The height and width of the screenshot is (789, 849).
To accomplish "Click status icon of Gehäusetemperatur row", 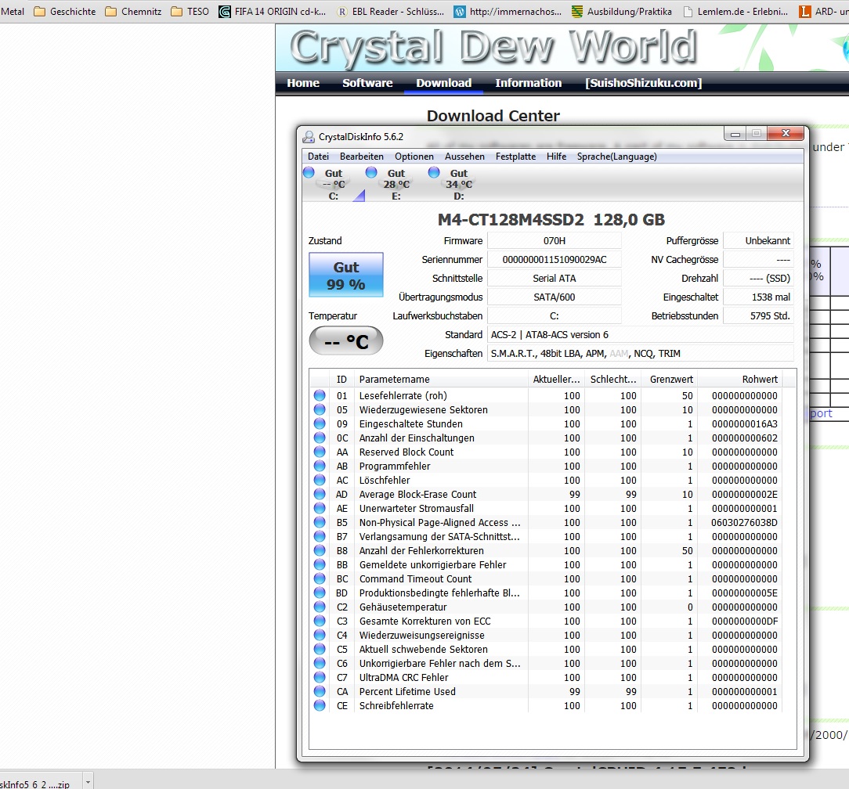I will pos(320,607).
